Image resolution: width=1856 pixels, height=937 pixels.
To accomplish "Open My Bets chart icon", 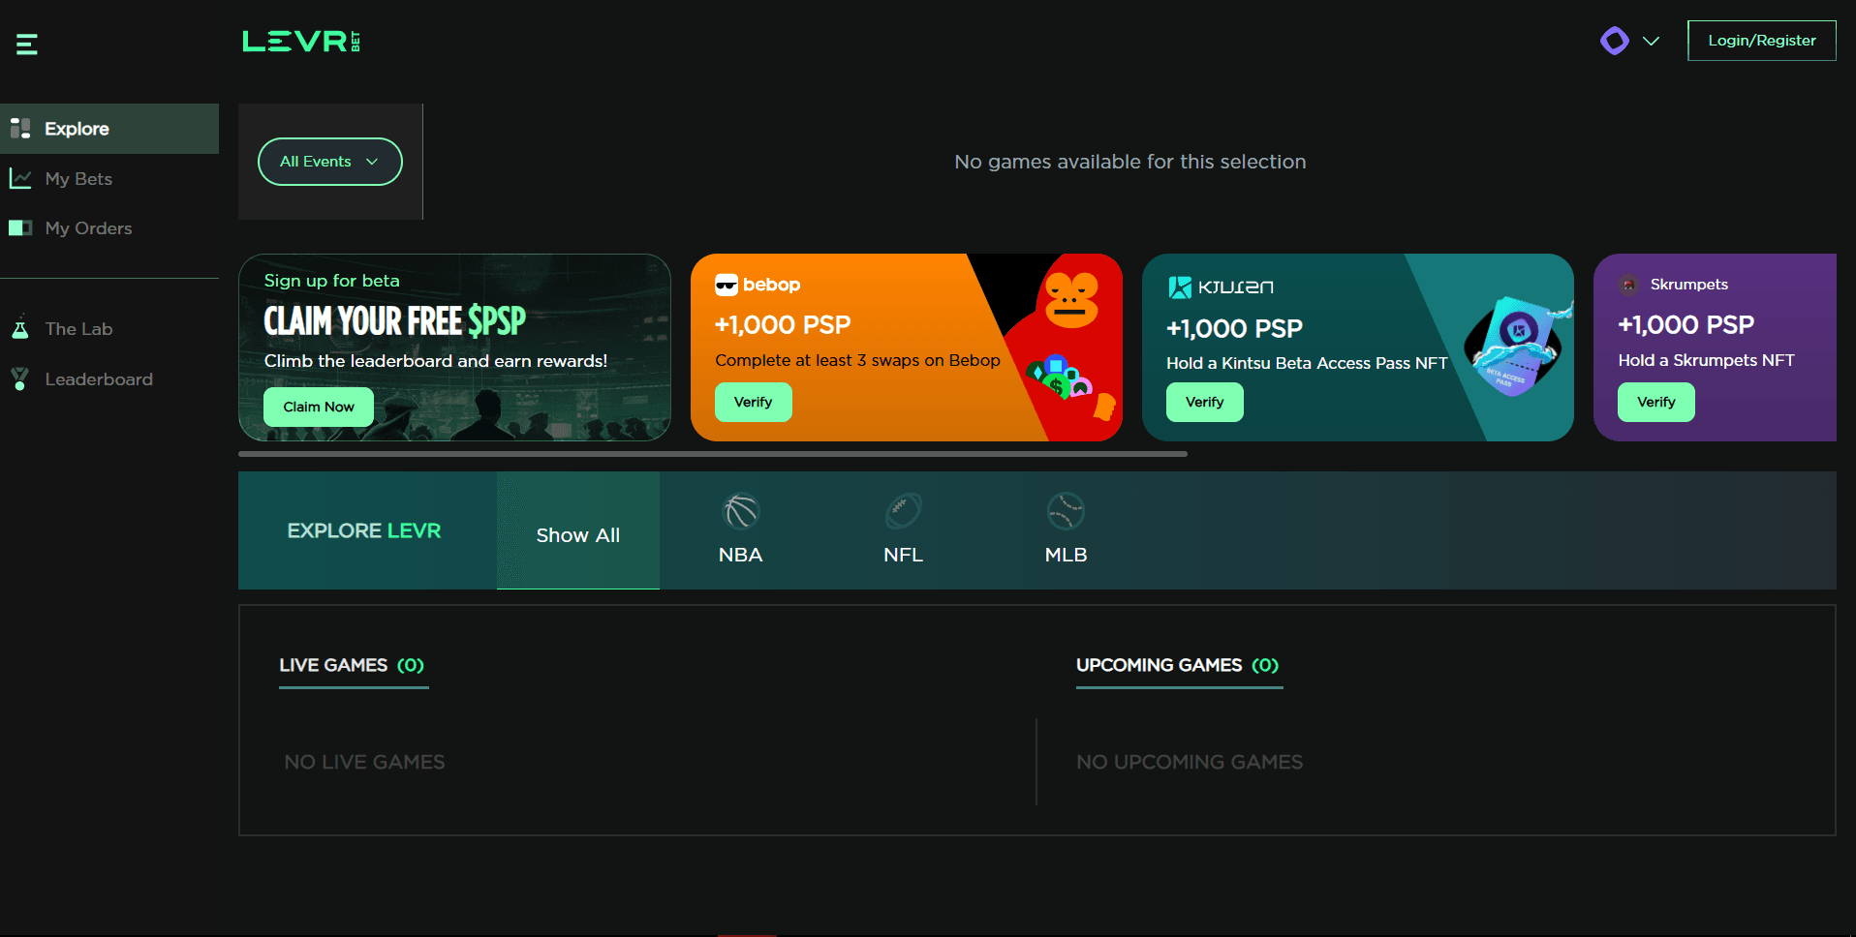I will pyautogui.click(x=19, y=178).
